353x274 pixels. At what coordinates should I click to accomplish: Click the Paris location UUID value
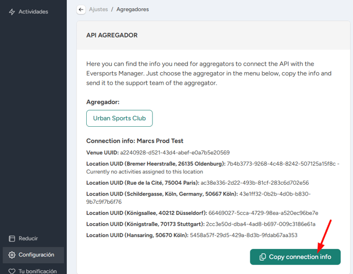click(254, 183)
